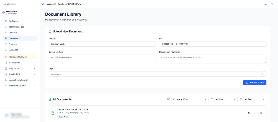
Task: Select Documents in the sidebar
Action: [x=20, y=38]
